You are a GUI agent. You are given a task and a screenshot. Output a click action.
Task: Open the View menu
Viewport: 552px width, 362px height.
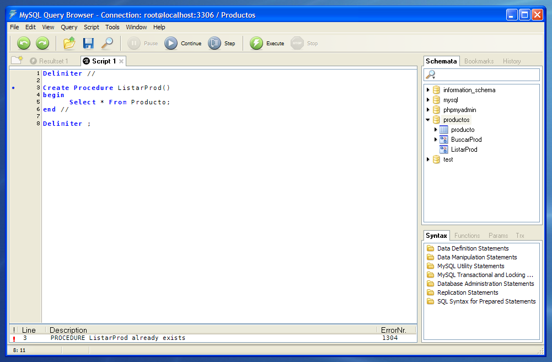pos(48,27)
